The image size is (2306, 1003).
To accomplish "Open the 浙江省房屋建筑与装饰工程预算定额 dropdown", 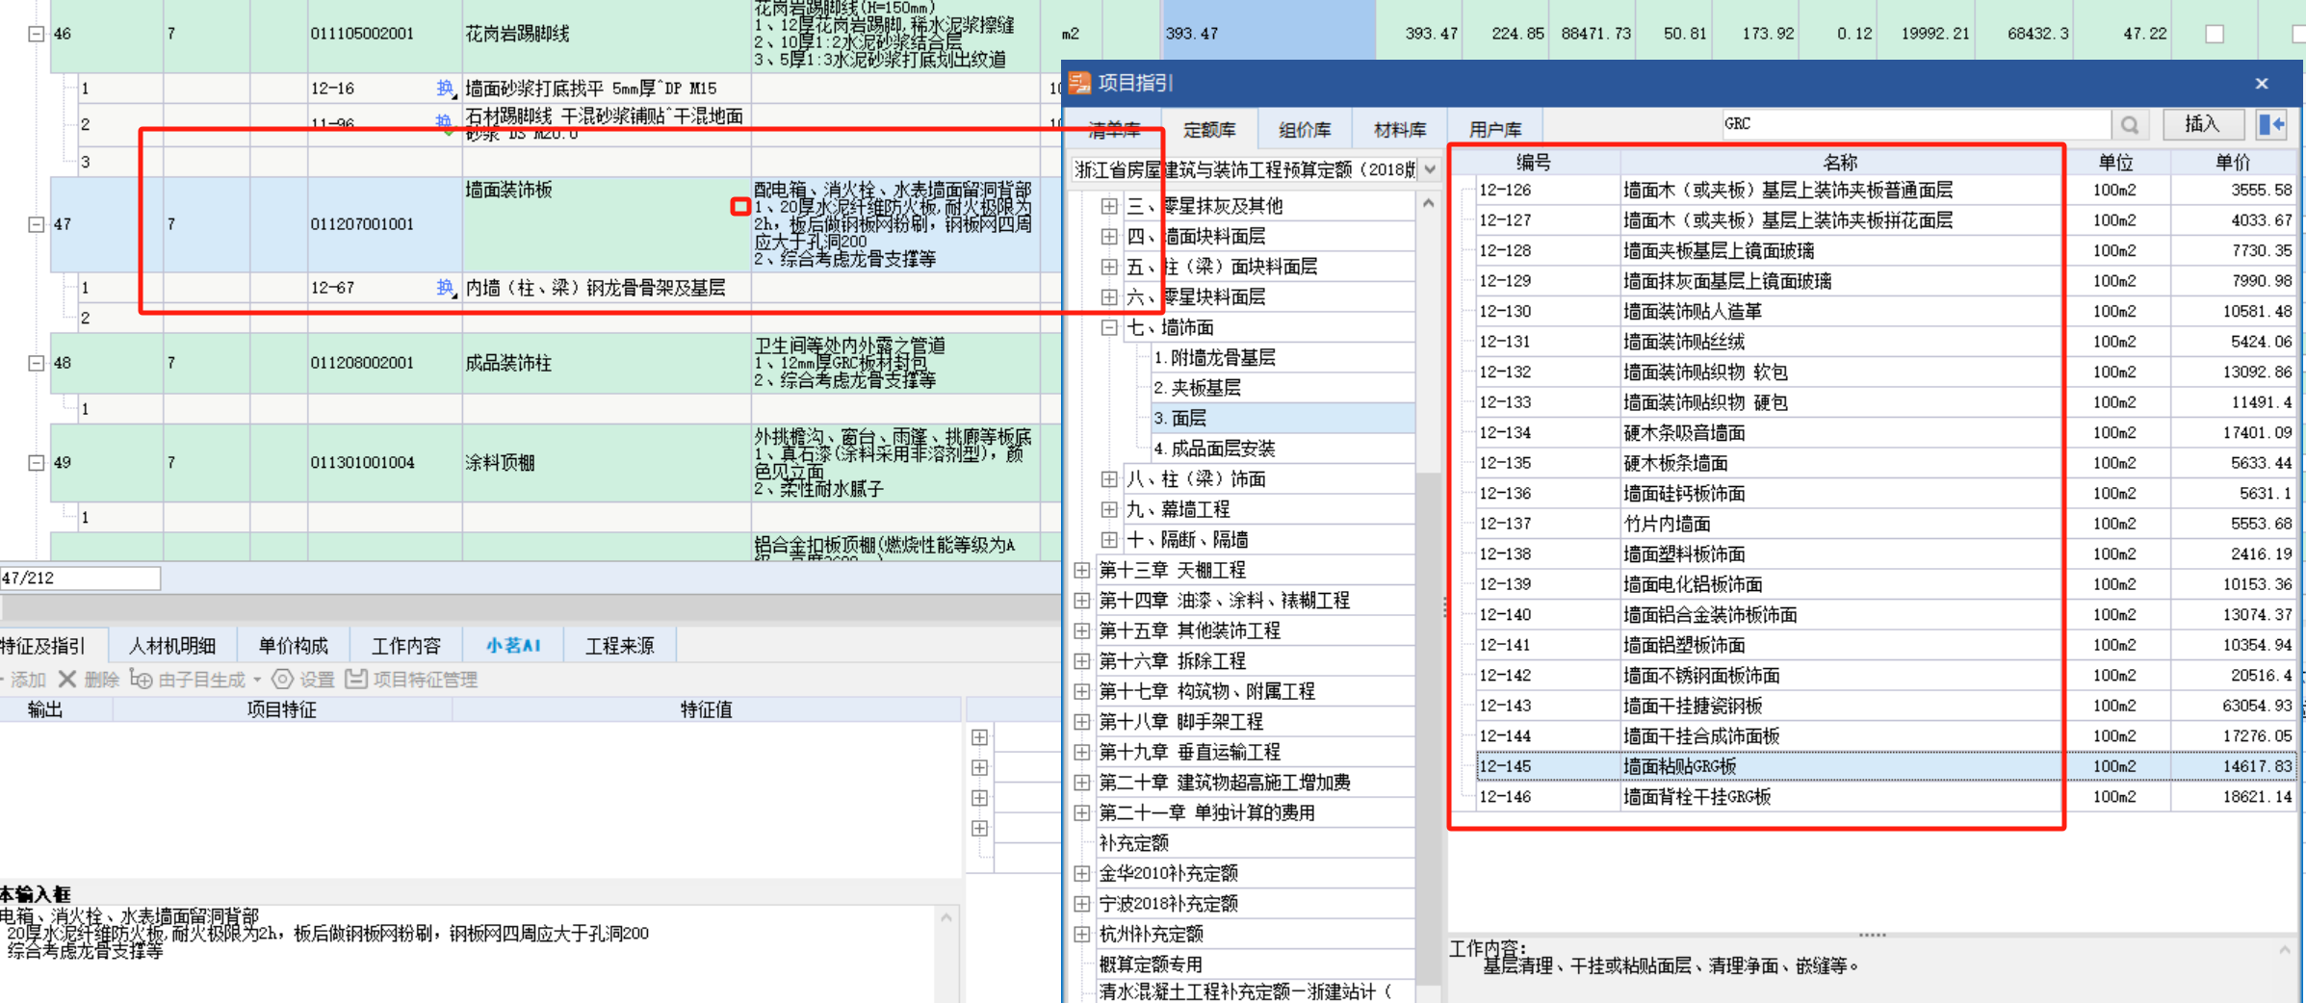I will click(x=1430, y=169).
